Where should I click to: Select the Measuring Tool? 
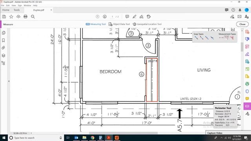[x=96, y=24]
